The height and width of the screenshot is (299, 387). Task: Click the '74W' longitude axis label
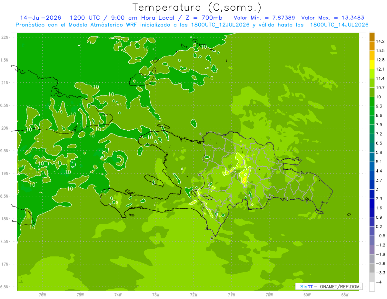click(118, 294)
